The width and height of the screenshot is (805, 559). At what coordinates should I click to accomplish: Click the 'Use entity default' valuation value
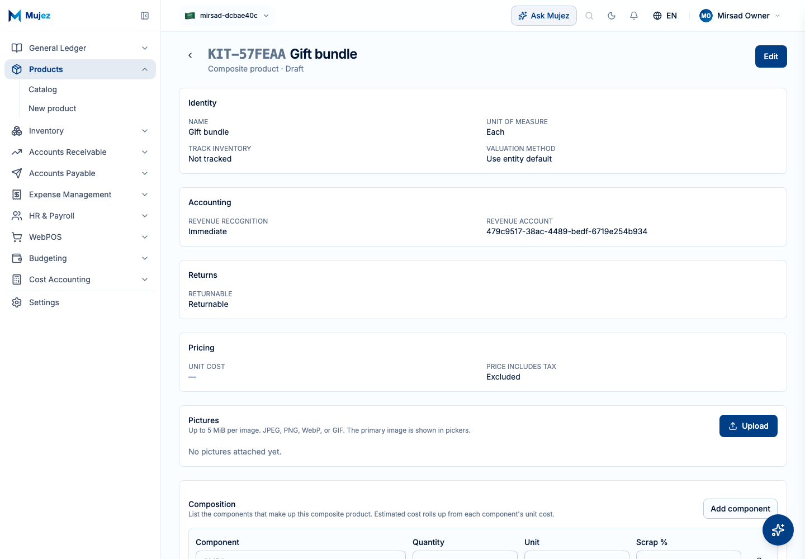click(519, 159)
